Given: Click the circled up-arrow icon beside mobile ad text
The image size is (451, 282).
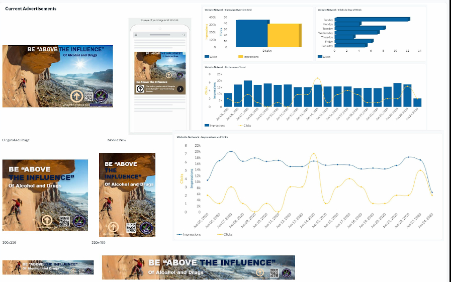Looking at the screenshot, I should (x=140, y=89).
